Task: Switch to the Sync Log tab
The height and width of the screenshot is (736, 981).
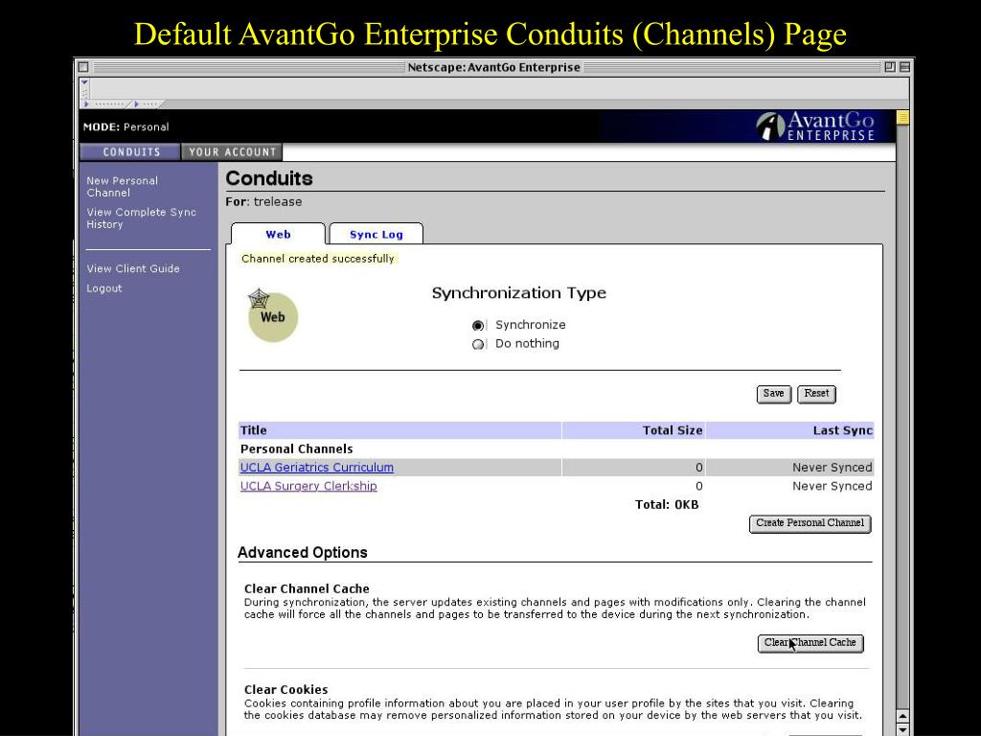Action: [376, 234]
